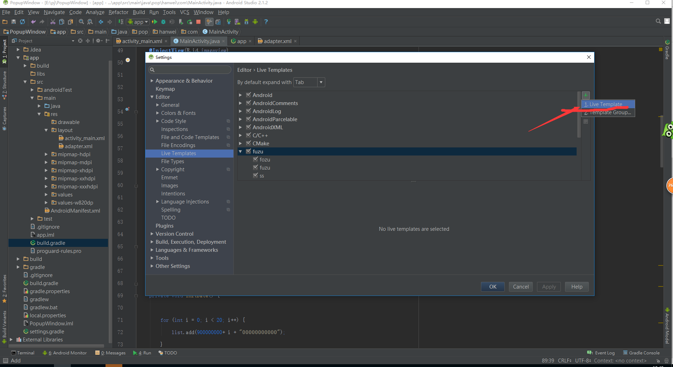Click the Open folder toolbar icon
673x367 pixels.
[x=5, y=22]
